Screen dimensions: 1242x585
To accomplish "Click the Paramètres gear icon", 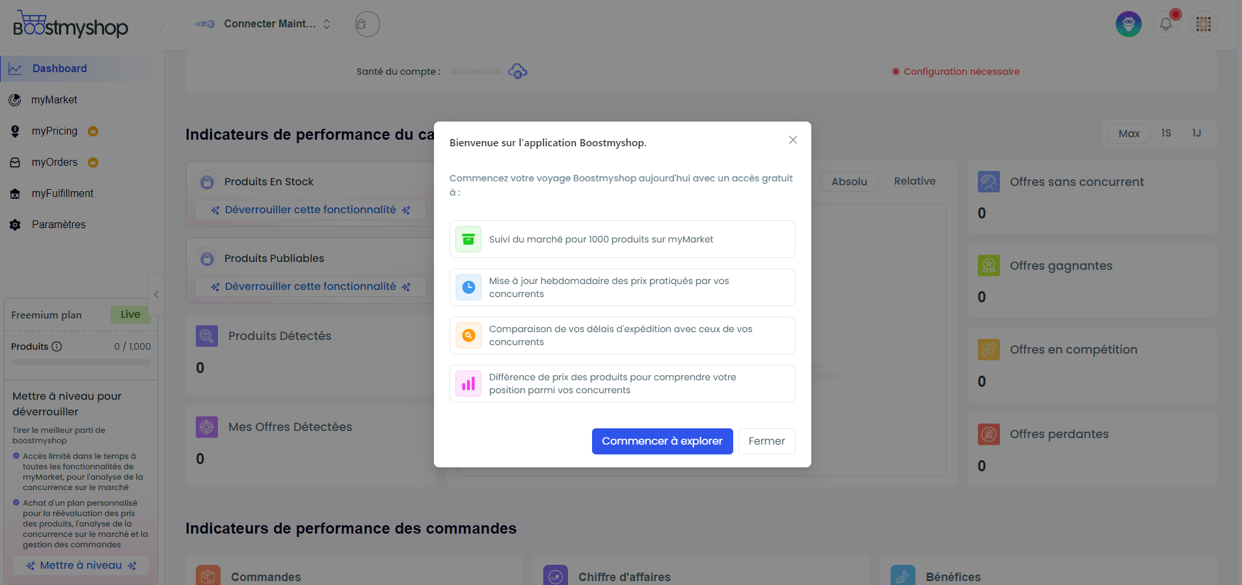I will pyautogui.click(x=15, y=225).
